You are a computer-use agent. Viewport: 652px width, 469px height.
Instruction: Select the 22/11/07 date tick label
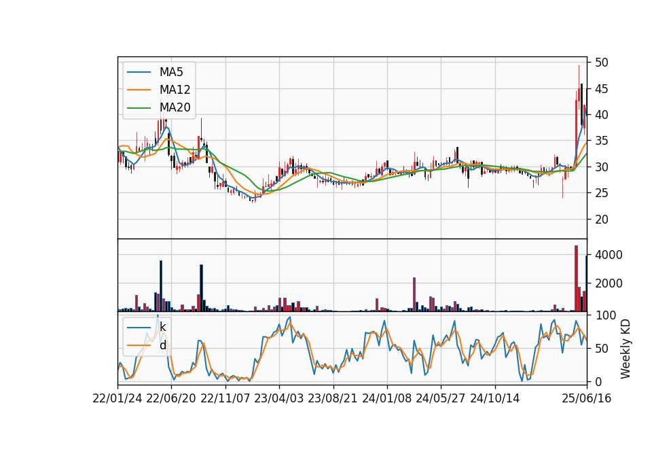coord(225,398)
